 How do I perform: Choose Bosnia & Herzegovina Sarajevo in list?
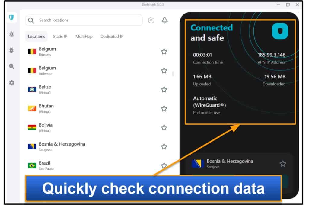click(62, 146)
